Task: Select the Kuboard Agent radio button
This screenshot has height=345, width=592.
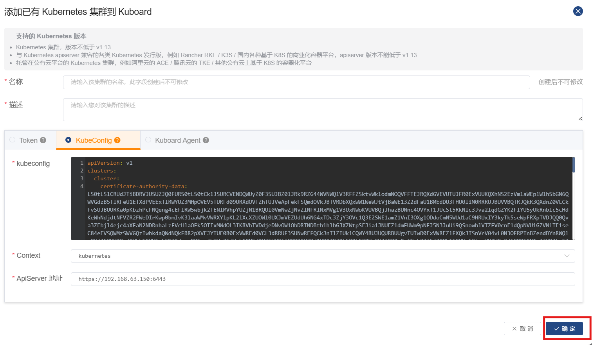Action: (148, 140)
